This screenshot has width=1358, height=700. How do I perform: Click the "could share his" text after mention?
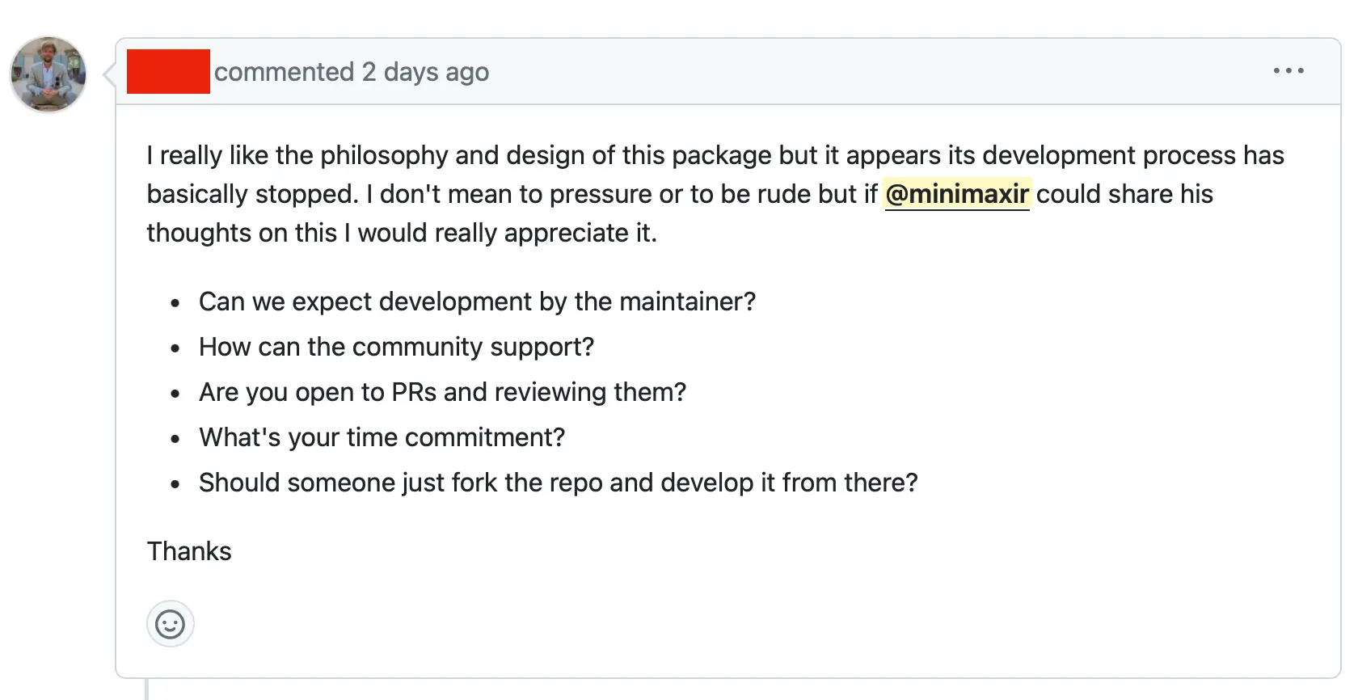[x=1124, y=194]
